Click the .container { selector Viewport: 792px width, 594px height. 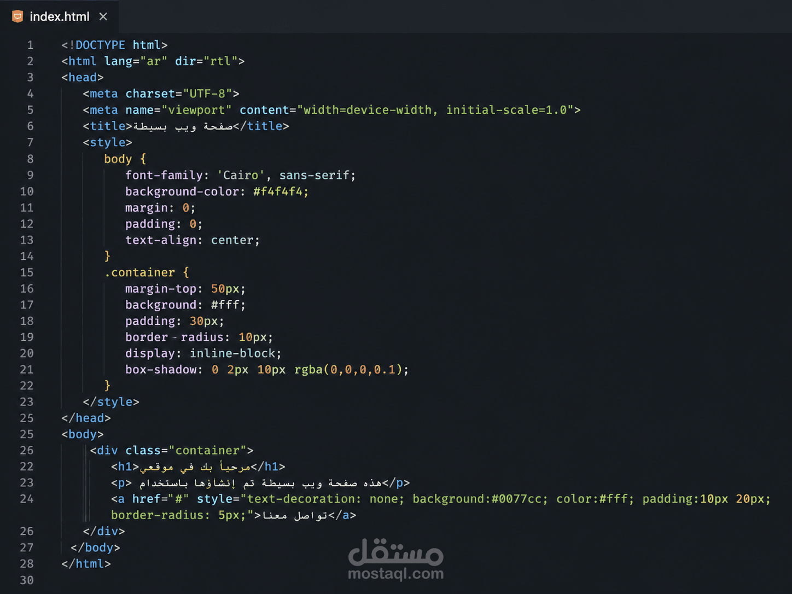pyautogui.click(x=147, y=272)
